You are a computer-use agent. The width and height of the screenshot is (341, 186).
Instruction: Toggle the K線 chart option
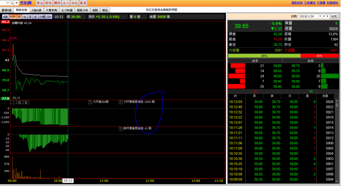5,17
